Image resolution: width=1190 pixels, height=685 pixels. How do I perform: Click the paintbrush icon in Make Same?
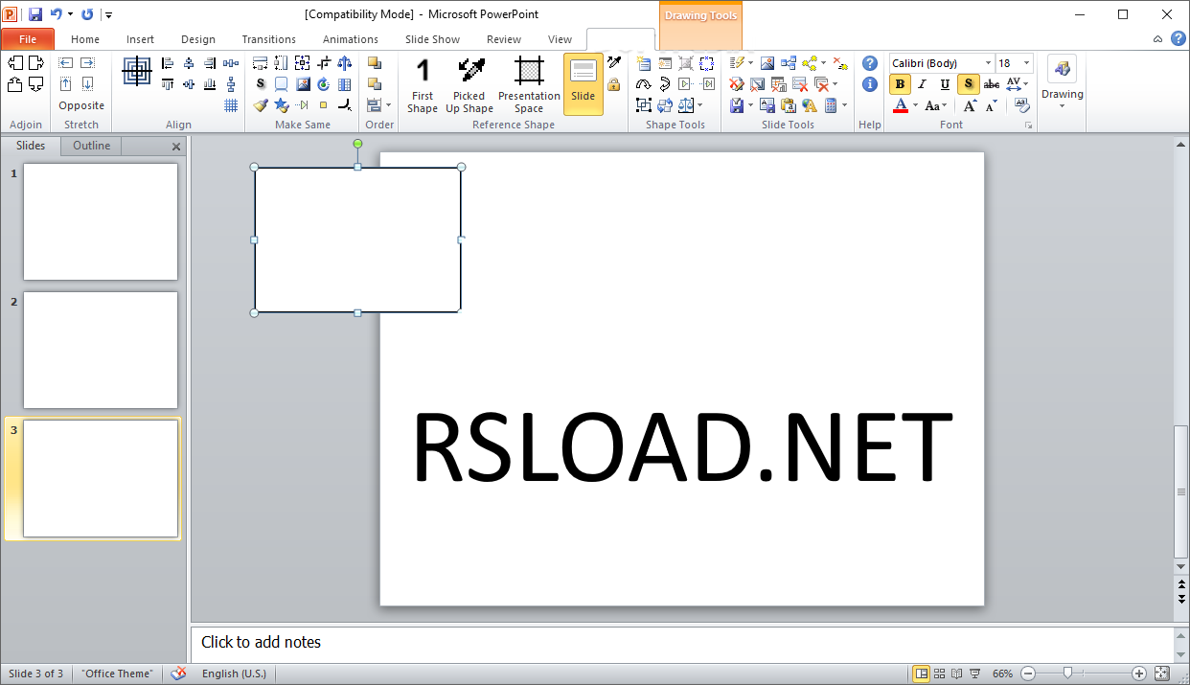point(261,105)
